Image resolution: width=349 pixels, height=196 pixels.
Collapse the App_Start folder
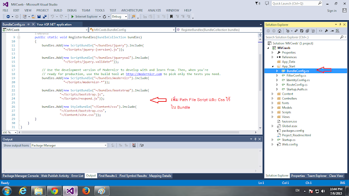click(x=273, y=66)
